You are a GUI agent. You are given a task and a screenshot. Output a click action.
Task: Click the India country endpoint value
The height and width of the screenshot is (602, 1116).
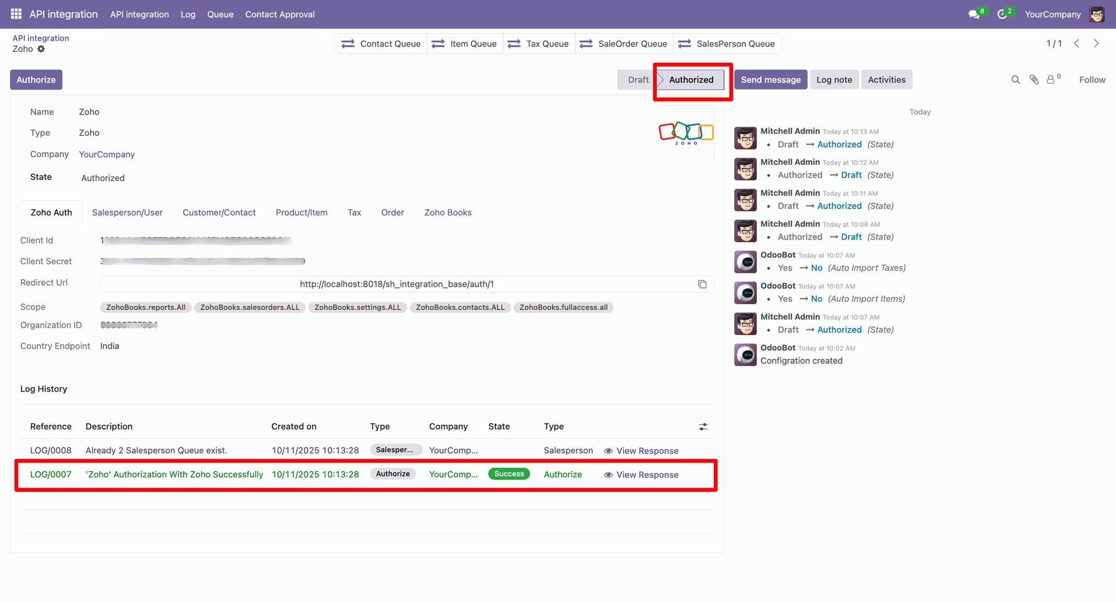tap(109, 346)
